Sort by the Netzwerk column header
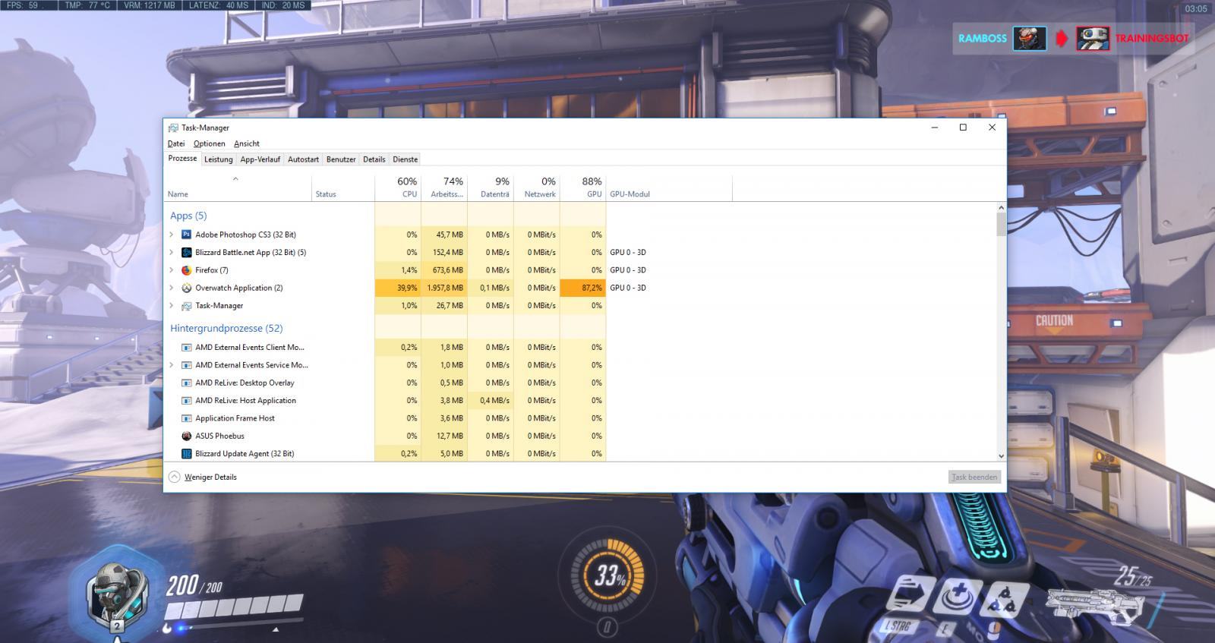This screenshot has width=1215, height=643. [537, 188]
